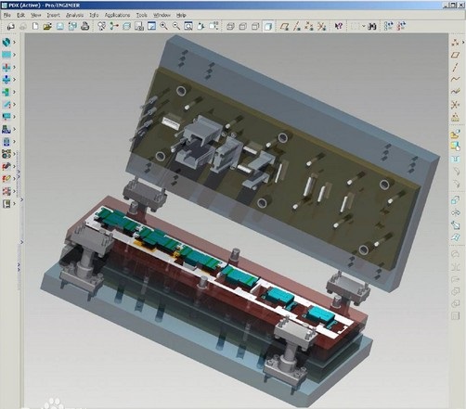Expand the datum point flyout in the right toolbar
Image resolution: width=466 pixels, height=409 pixels.
coord(463,43)
